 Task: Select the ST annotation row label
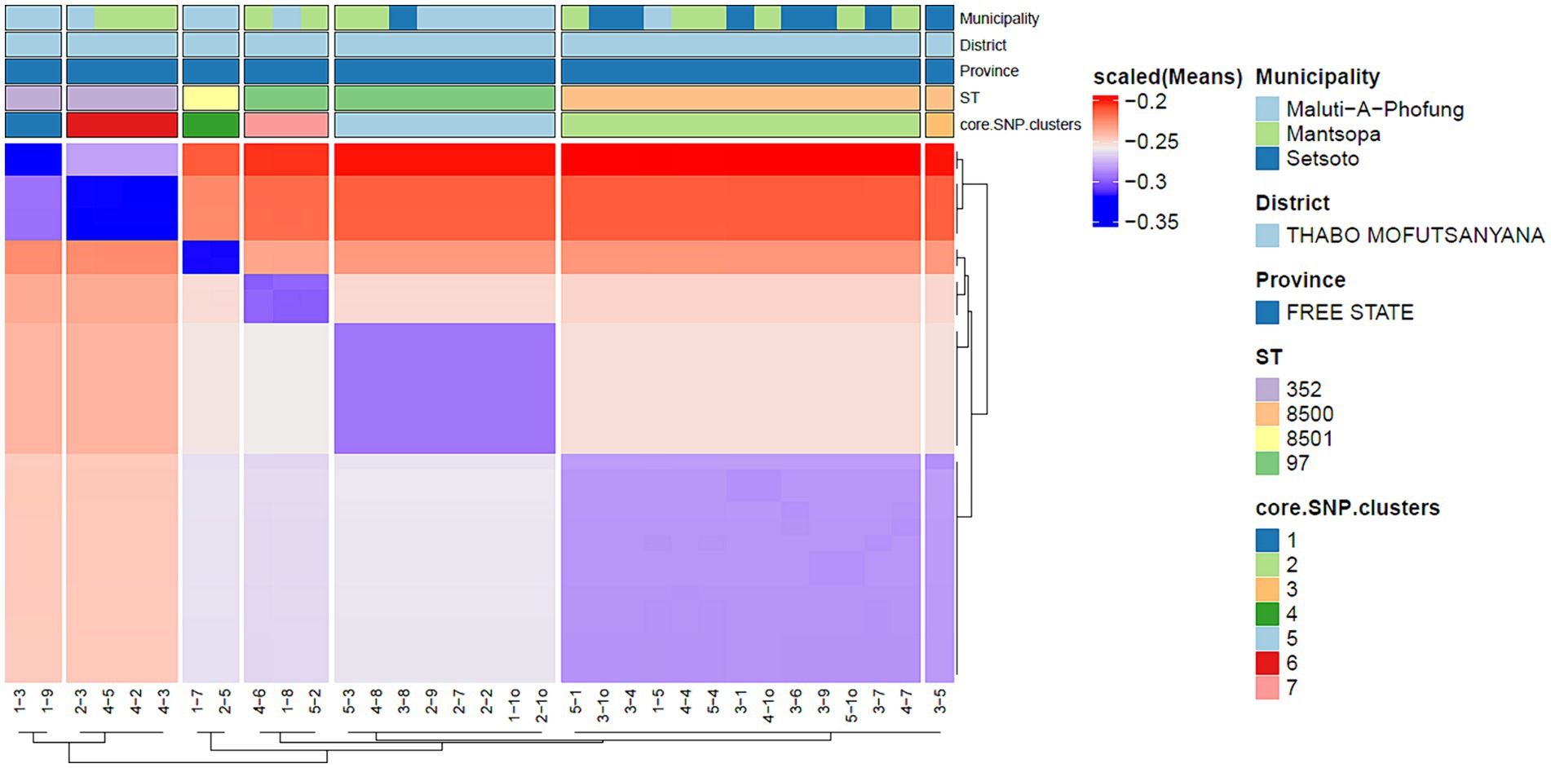tap(969, 98)
